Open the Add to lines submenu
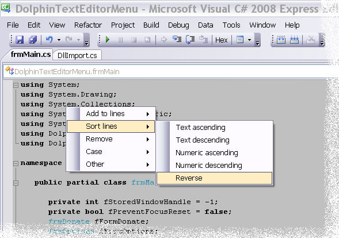339x238 pixels. pos(111,114)
